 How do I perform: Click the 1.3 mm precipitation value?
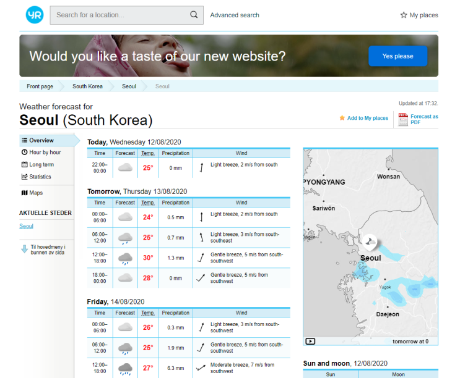[x=175, y=258]
